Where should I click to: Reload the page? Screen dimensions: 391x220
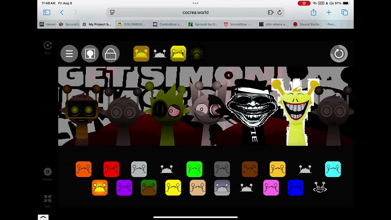[280, 13]
